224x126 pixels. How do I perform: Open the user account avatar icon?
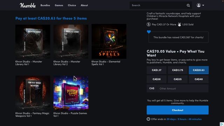pyautogui.click(x=198, y=5)
